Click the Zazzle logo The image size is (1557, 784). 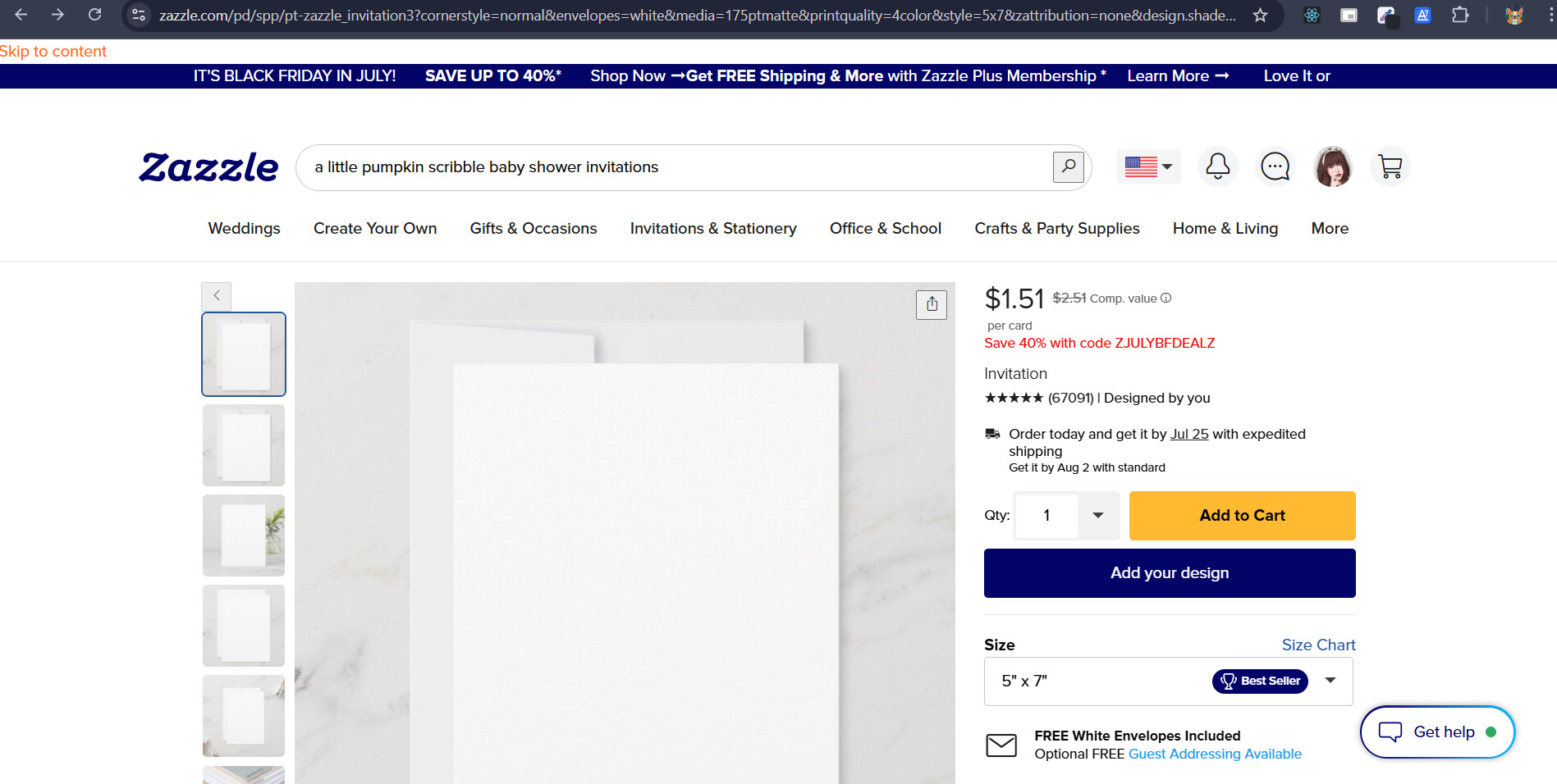[x=209, y=167]
